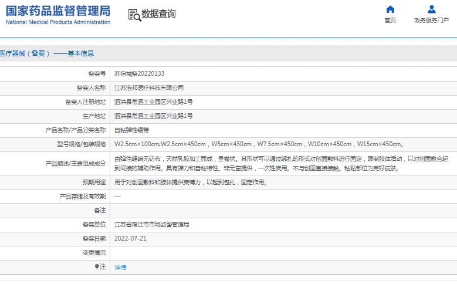Click the 备案人注册地址 address value

154,102
